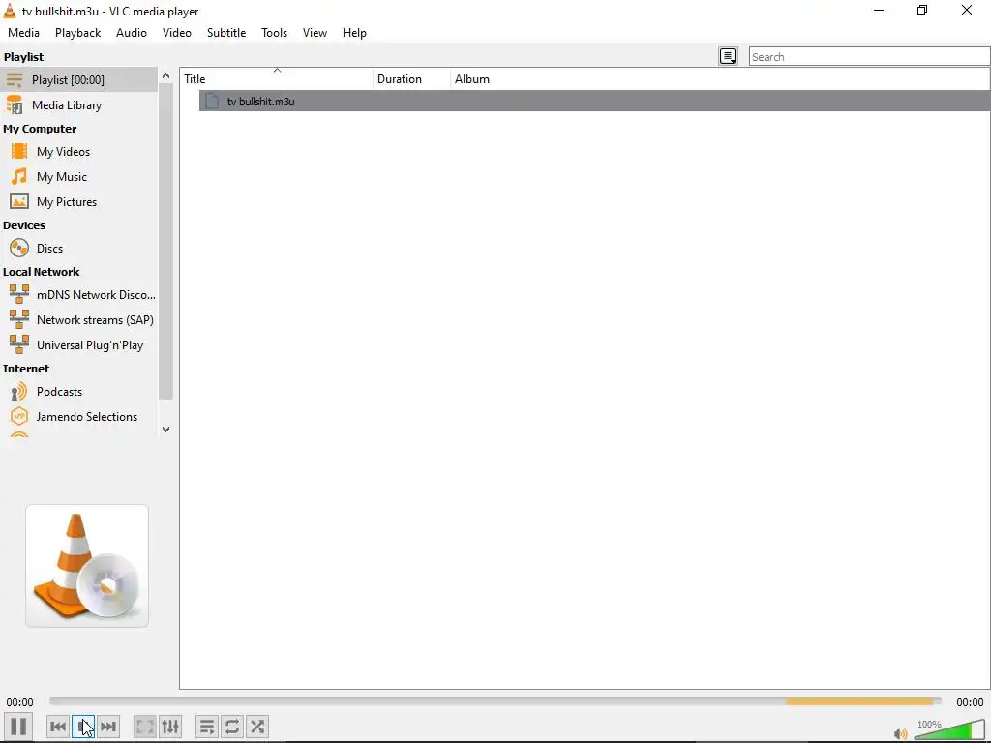The width and height of the screenshot is (991, 743).
Task: Adjust the volume slider
Action: 948,729
